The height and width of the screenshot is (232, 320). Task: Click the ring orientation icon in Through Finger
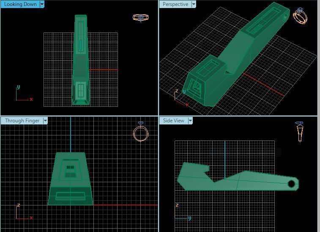pos(141,132)
